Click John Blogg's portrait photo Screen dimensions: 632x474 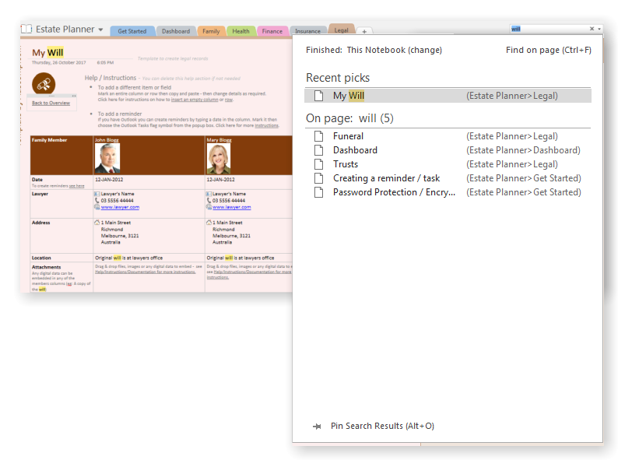107,159
